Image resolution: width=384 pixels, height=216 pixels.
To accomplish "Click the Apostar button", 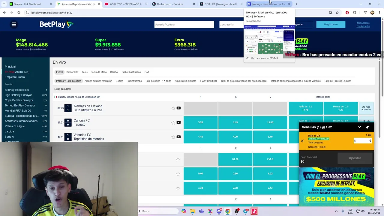I will pyautogui.click(x=355, y=158).
